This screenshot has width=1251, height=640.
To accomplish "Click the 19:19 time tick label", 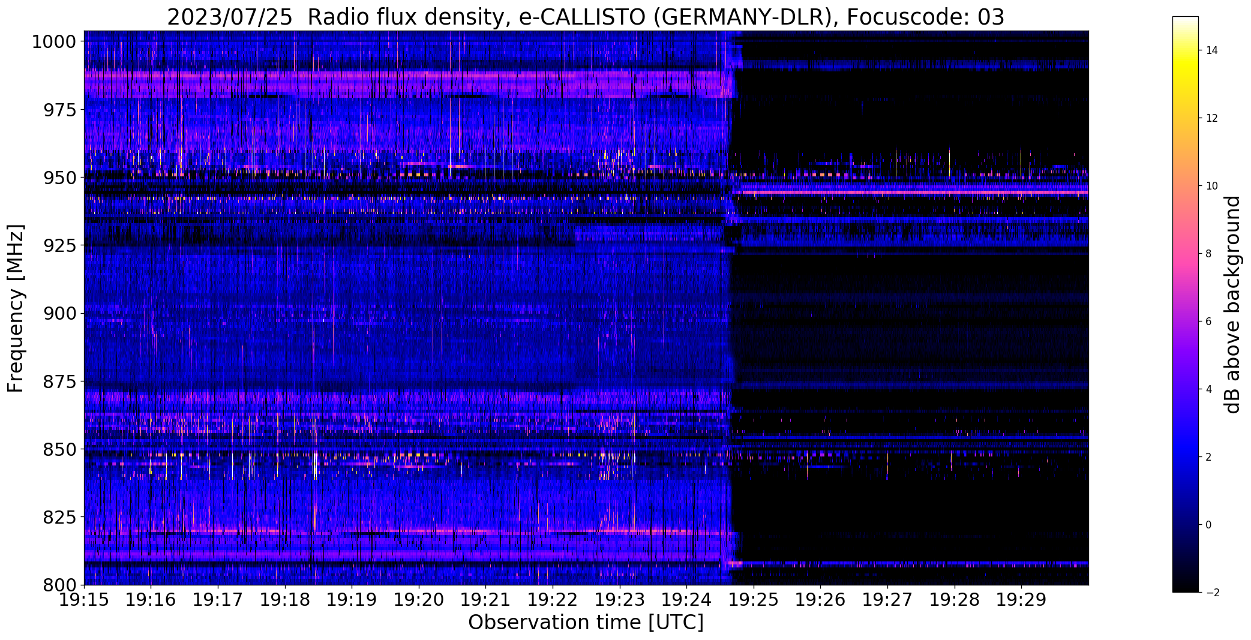I will (x=352, y=599).
